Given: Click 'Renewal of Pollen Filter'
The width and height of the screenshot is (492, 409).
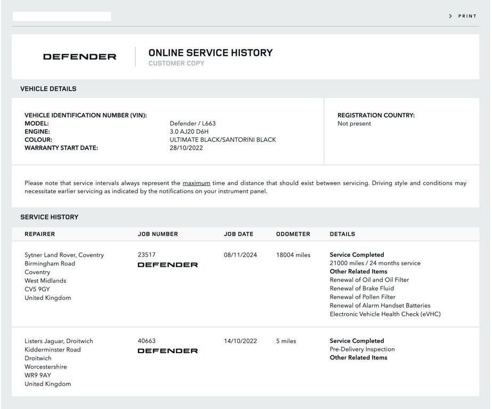Looking at the screenshot, I should click(362, 297).
